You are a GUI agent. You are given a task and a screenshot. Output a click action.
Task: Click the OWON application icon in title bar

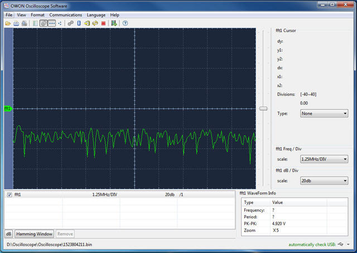6,6
